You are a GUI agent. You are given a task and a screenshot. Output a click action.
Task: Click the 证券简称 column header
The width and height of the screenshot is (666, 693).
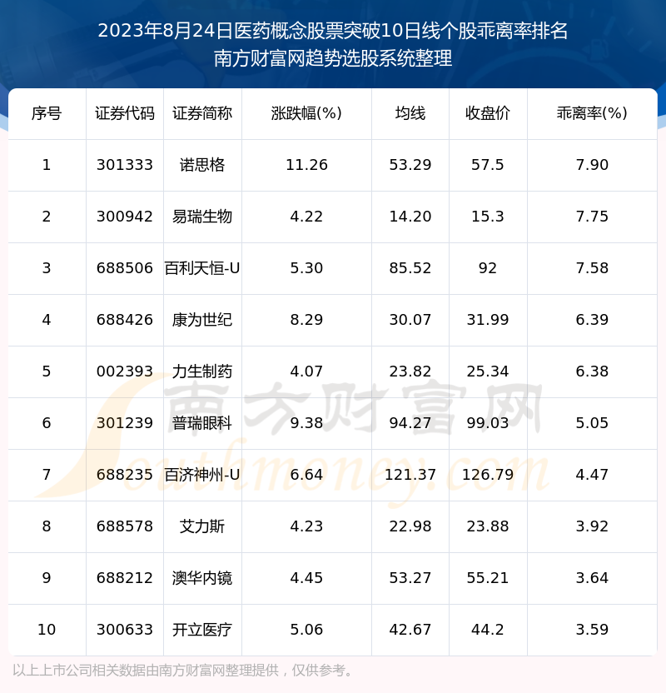pos(202,113)
